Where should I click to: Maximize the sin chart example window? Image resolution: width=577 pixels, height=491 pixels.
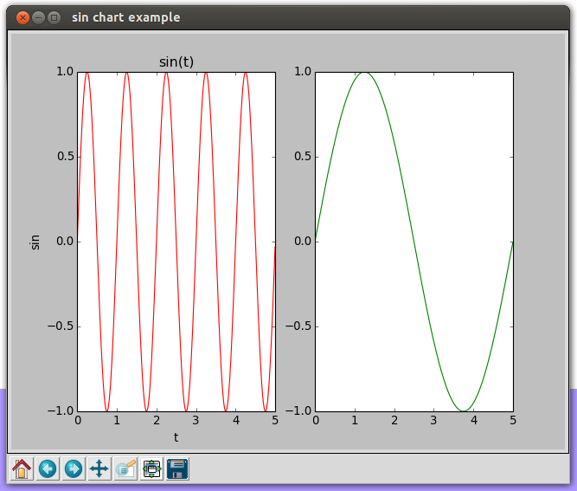tap(54, 17)
